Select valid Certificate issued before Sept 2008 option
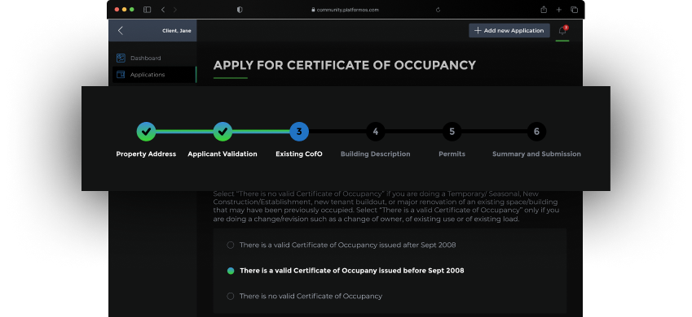This screenshot has width=692, height=317. pyautogui.click(x=345, y=271)
